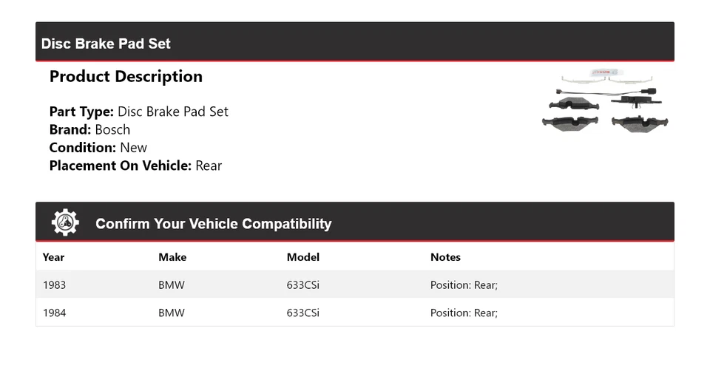
Task: Select the Notes column header
Action: tap(445, 257)
